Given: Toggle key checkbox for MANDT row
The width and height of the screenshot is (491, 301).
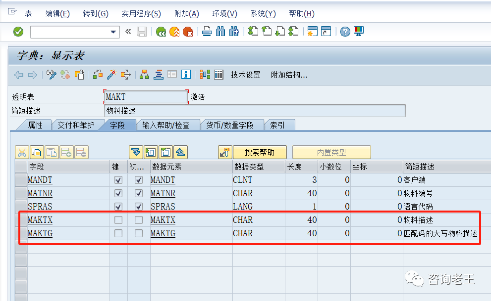Looking at the screenshot, I should click(118, 180).
